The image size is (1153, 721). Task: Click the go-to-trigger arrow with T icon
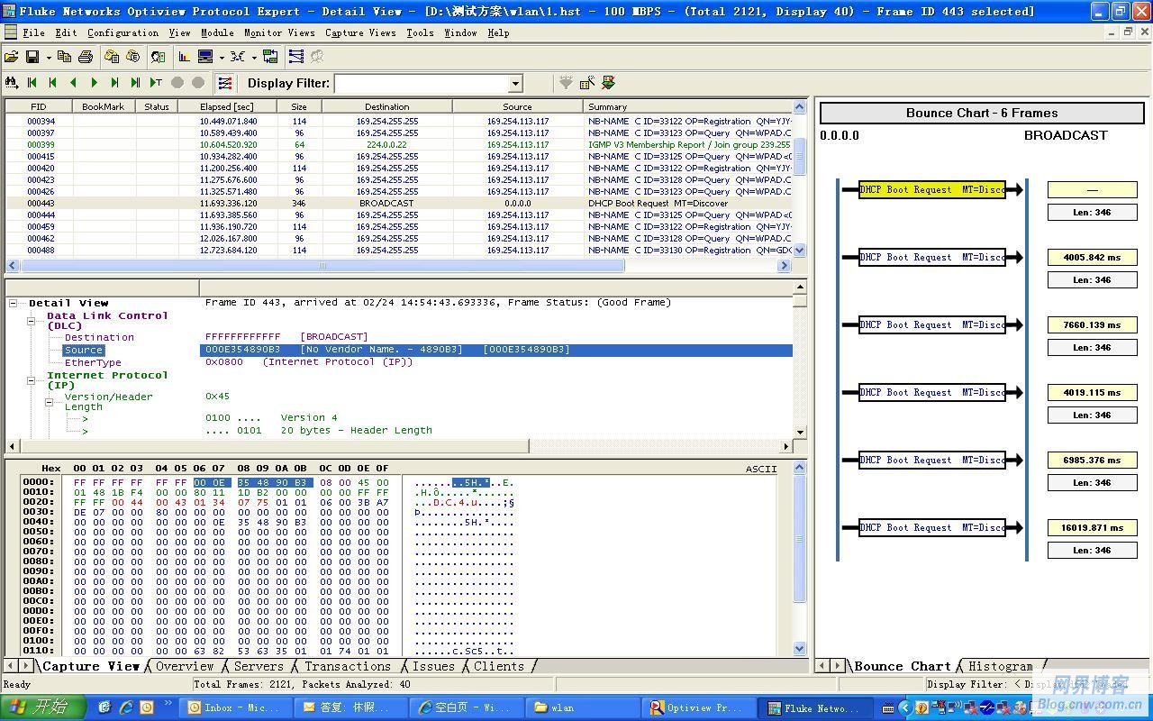click(x=156, y=83)
